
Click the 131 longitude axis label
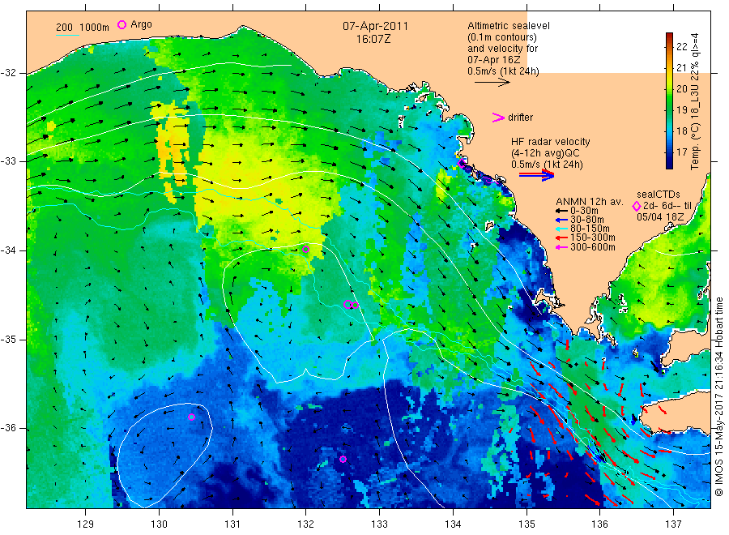pyautogui.click(x=232, y=524)
